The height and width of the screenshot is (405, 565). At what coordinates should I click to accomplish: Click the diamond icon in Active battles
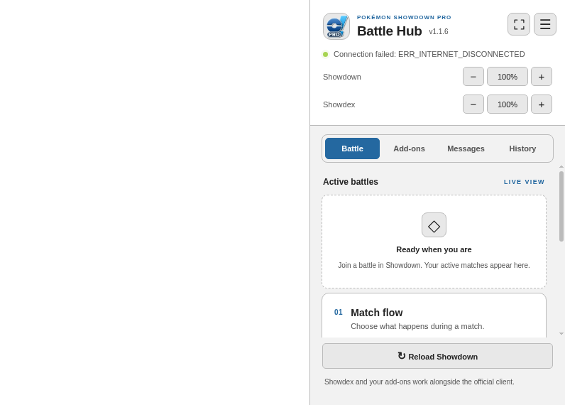click(434, 225)
